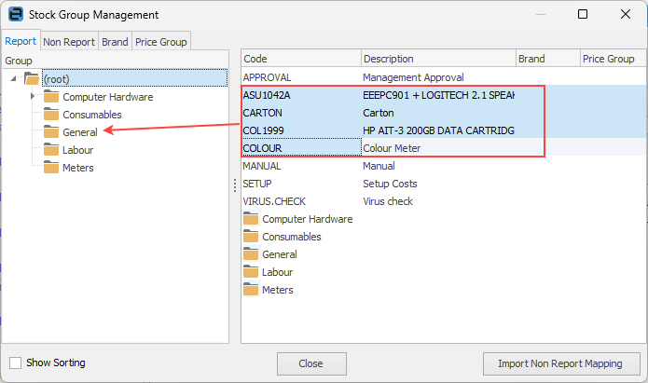The image size is (648, 383).
Task: Click the panel splitter handle
Action: pyautogui.click(x=235, y=186)
